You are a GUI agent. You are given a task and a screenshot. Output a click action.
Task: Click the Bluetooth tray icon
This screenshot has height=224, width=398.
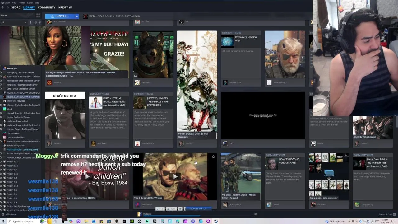[361, 221]
